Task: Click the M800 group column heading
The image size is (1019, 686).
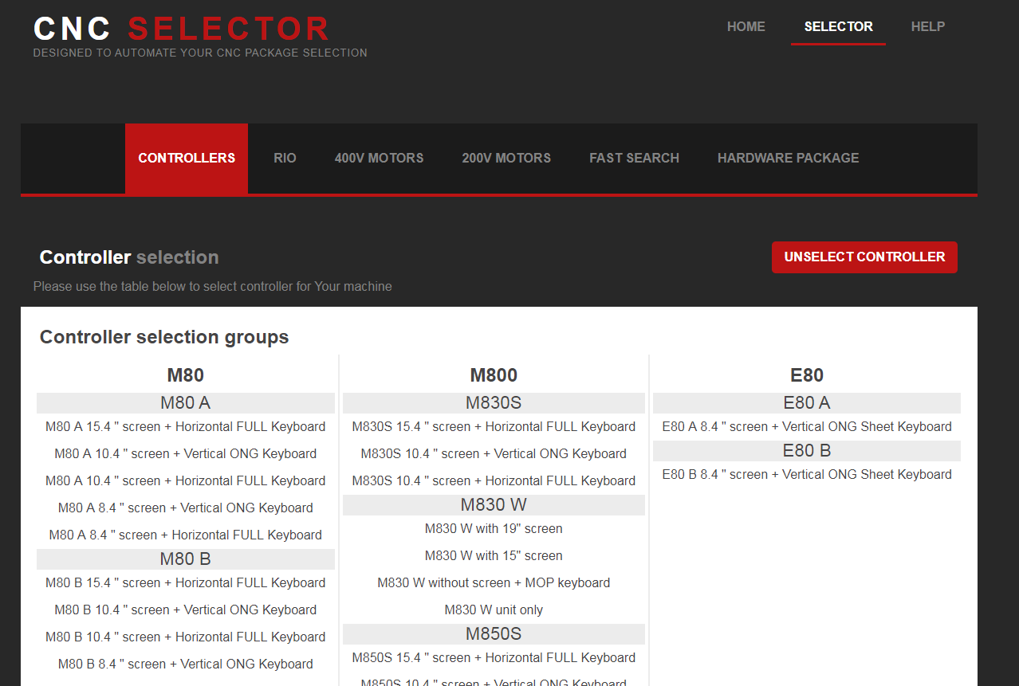Action: coord(494,375)
